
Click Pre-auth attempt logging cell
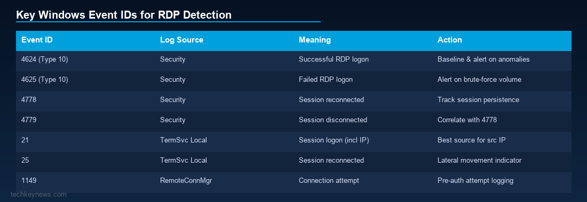(475, 180)
